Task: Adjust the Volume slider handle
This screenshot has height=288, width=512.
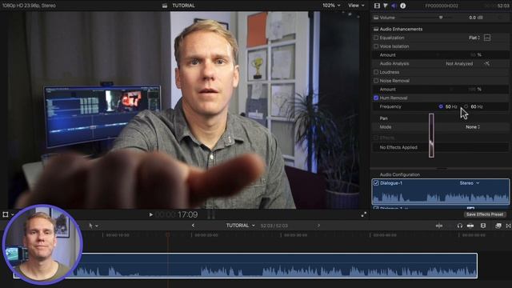Action: (441, 18)
